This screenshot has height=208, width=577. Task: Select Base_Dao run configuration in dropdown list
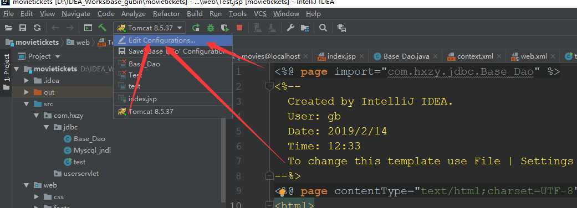(x=173, y=64)
